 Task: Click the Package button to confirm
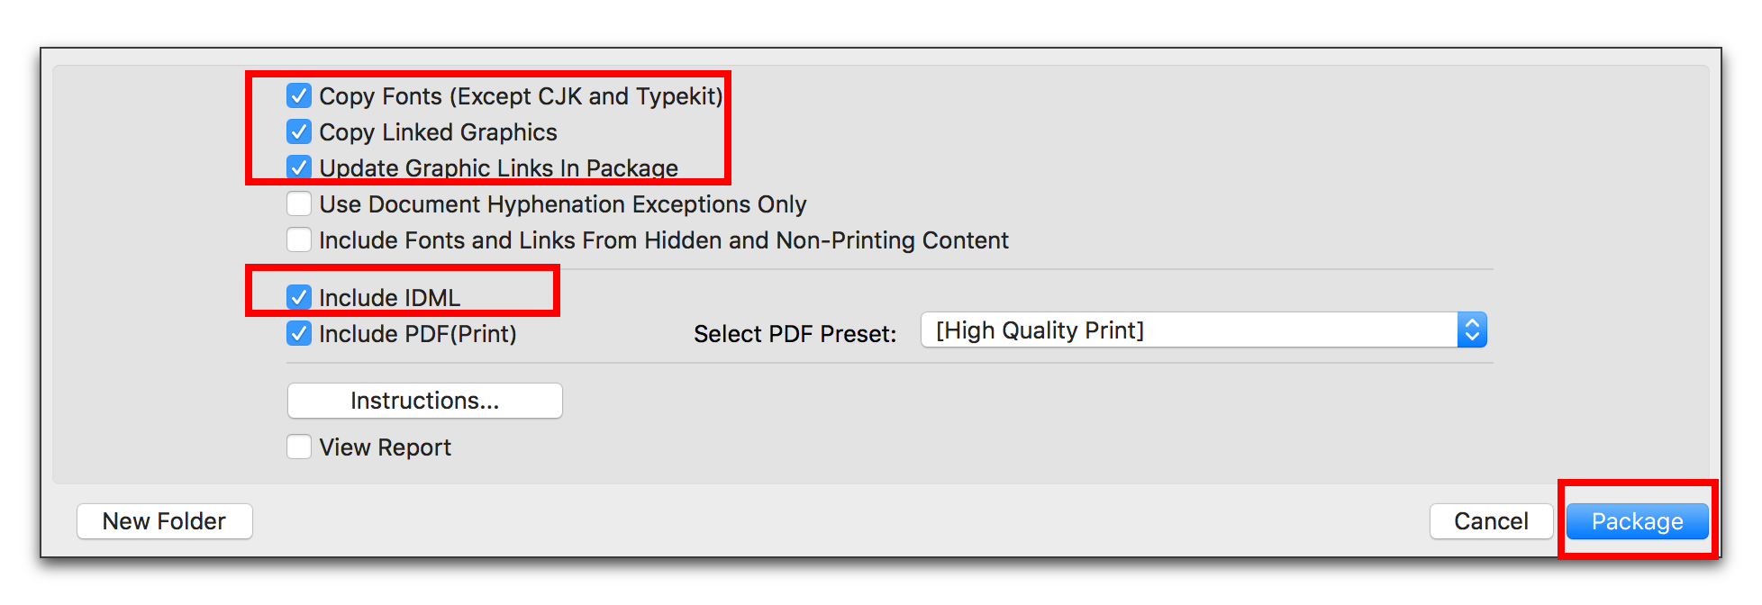(x=1637, y=520)
